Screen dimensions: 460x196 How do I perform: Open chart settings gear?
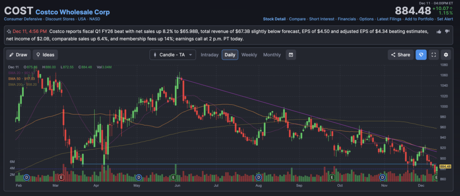pyautogui.click(x=446, y=55)
